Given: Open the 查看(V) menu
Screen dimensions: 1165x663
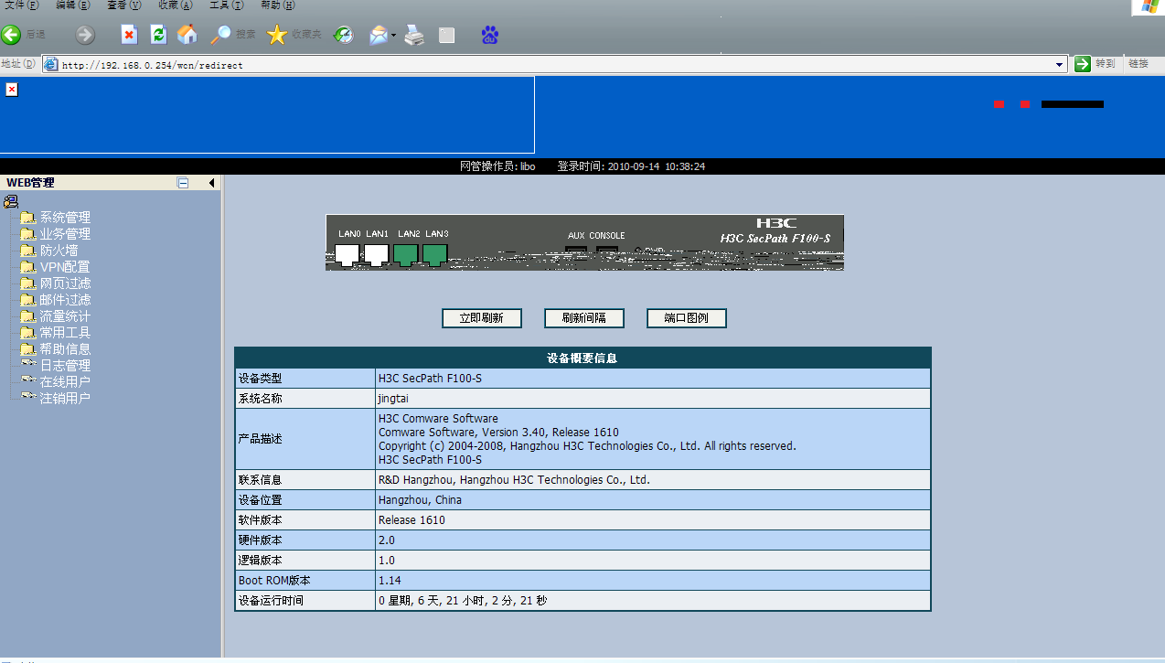Looking at the screenshot, I should pyautogui.click(x=123, y=5).
